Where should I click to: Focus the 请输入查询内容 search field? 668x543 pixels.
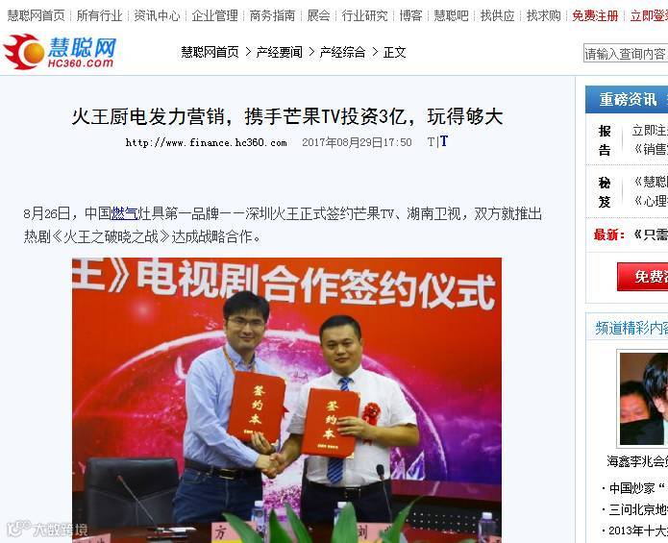point(626,53)
